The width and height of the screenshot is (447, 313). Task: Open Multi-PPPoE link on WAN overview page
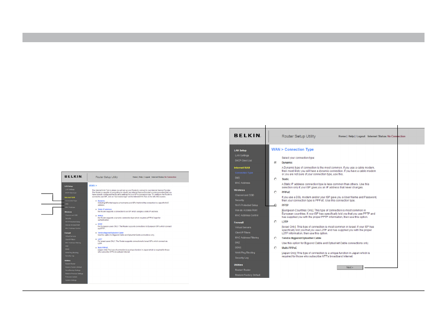coord(103,248)
